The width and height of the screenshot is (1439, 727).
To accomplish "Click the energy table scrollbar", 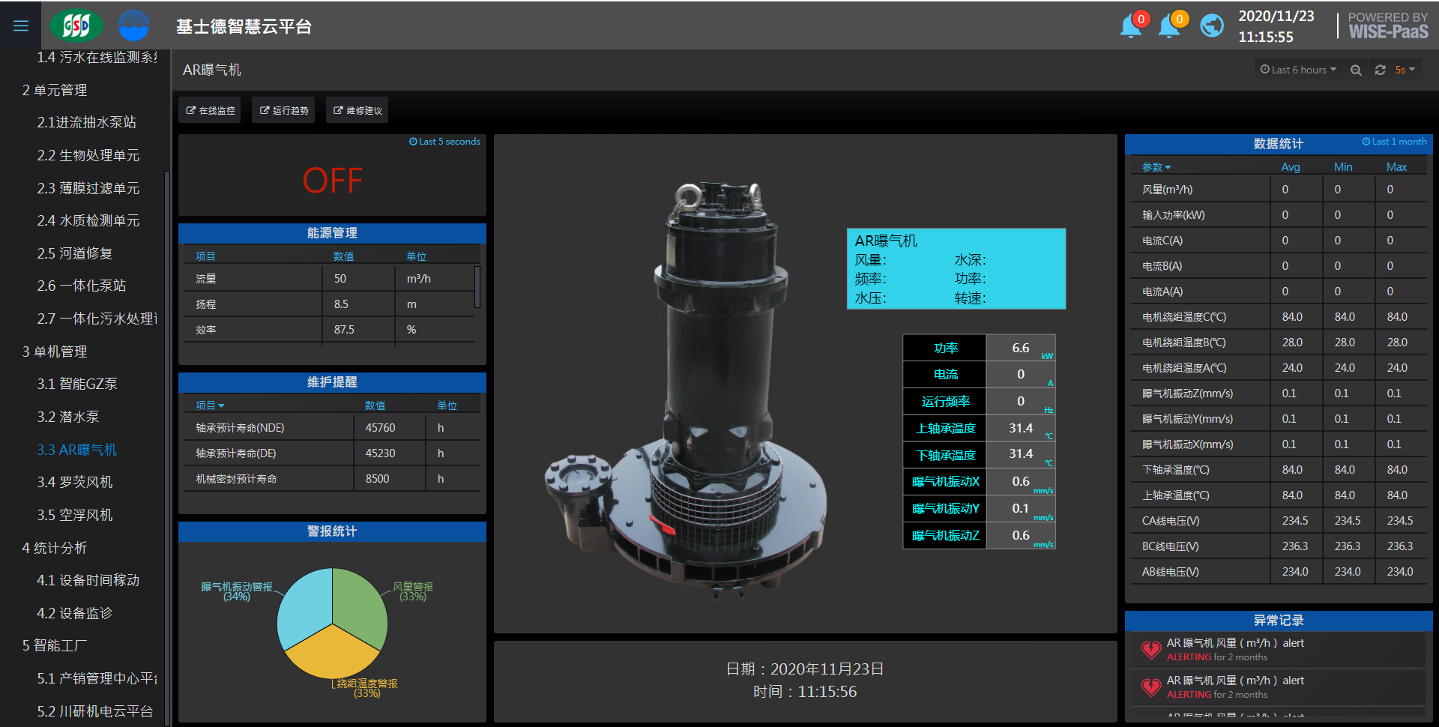I will coord(477,287).
